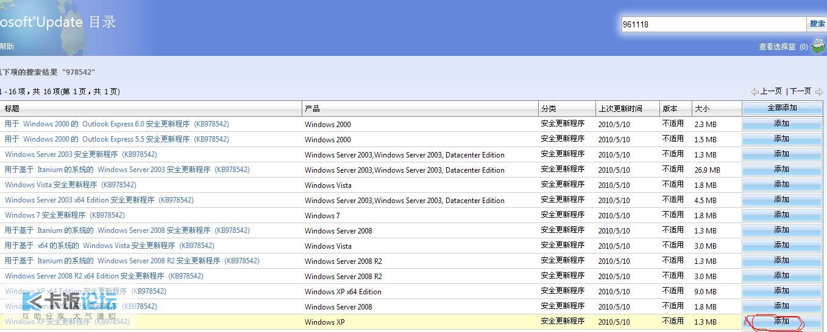The height and width of the screenshot is (332, 827).
Task: Open Windows Server 2008 R2 x64 Edition link
Action: (x=104, y=276)
